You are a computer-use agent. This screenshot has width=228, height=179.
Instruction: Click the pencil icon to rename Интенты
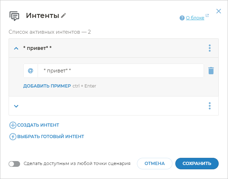[x=63, y=15]
